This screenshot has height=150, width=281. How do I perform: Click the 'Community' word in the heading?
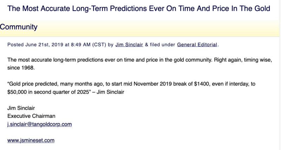(x=19, y=27)
